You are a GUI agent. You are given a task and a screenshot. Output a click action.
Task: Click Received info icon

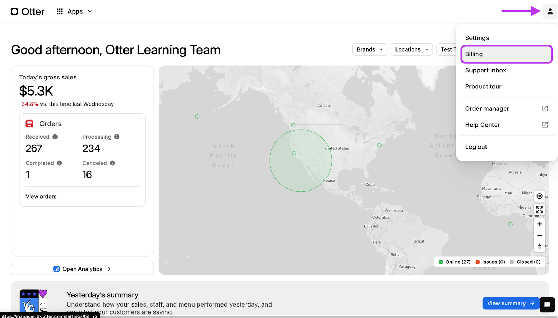[x=55, y=137]
